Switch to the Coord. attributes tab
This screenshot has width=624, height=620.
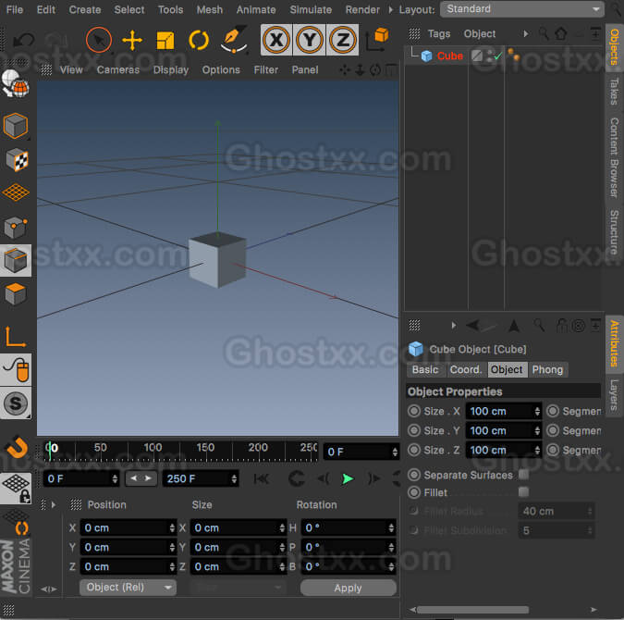coord(465,369)
